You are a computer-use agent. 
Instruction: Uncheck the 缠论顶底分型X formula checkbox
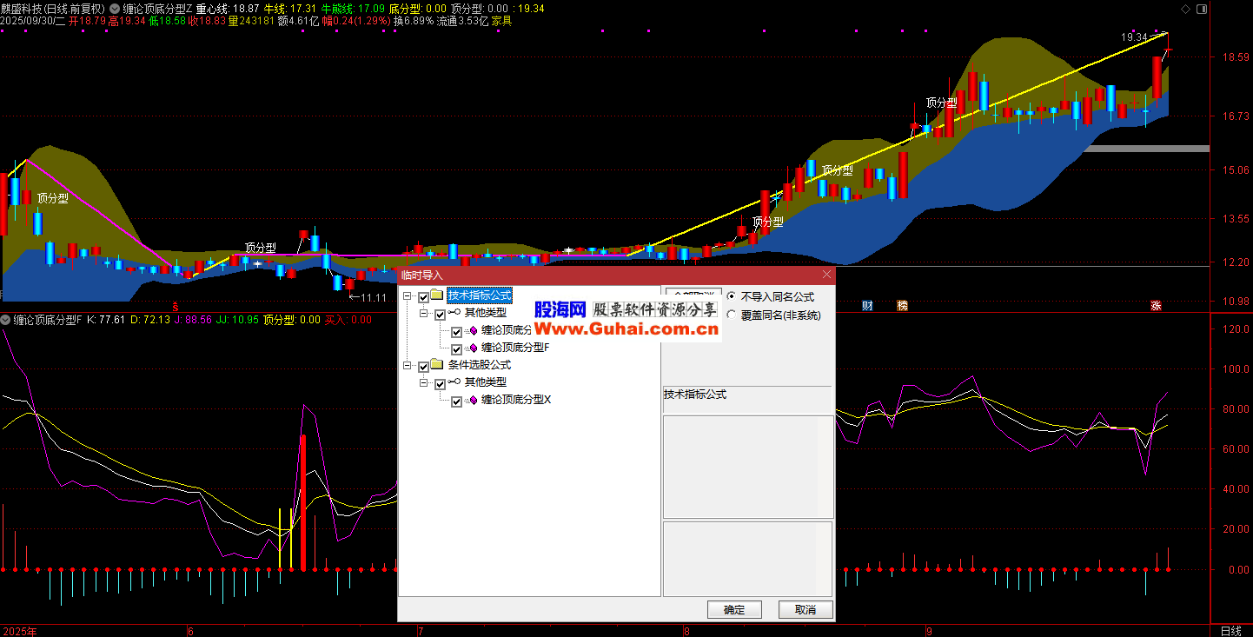(456, 401)
